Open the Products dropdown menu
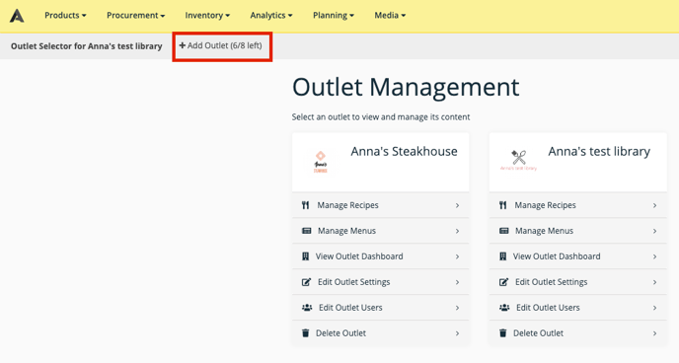Image resolution: width=679 pixels, height=363 pixels. click(65, 15)
